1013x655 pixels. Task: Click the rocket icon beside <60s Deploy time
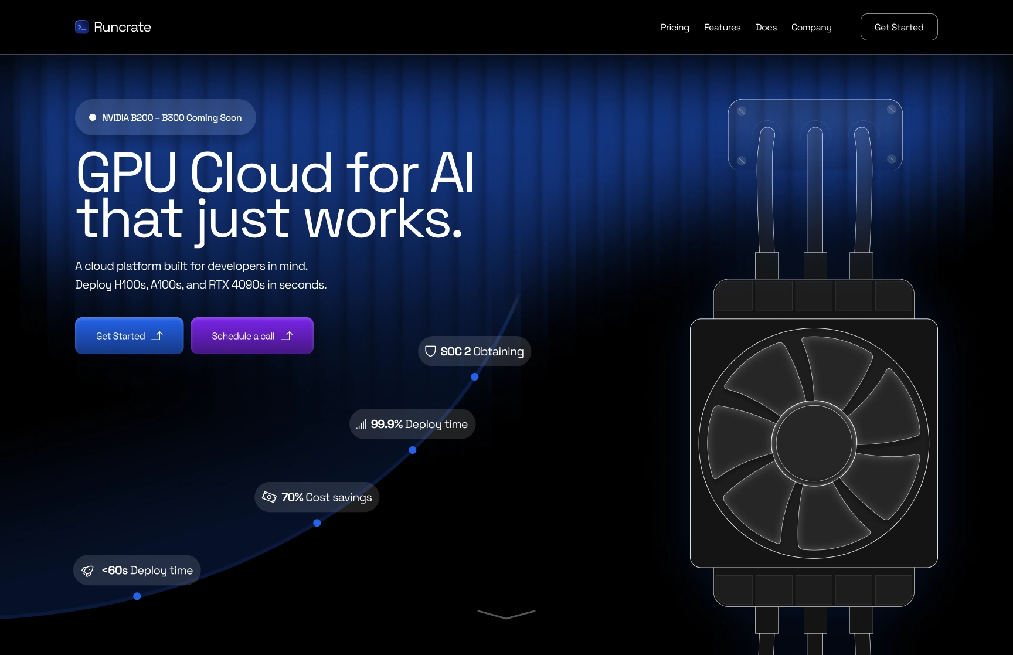87,571
